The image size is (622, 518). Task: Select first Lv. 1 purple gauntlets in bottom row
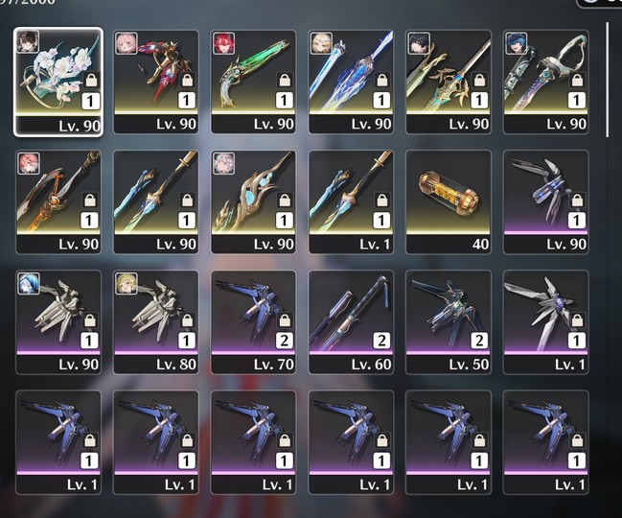(x=58, y=442)
